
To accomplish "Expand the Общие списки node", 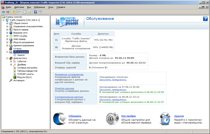I will tap(7, 23).
